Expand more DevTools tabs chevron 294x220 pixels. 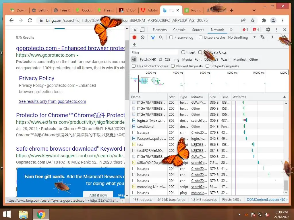pos(231,30)
